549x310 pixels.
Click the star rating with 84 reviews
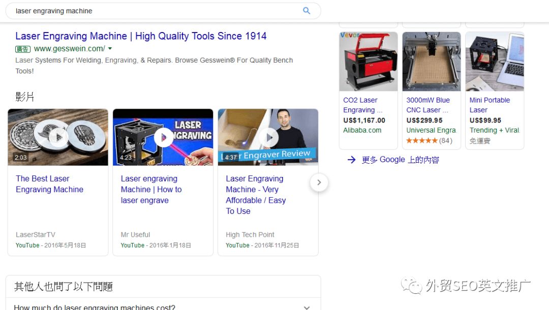pos(421,140)
